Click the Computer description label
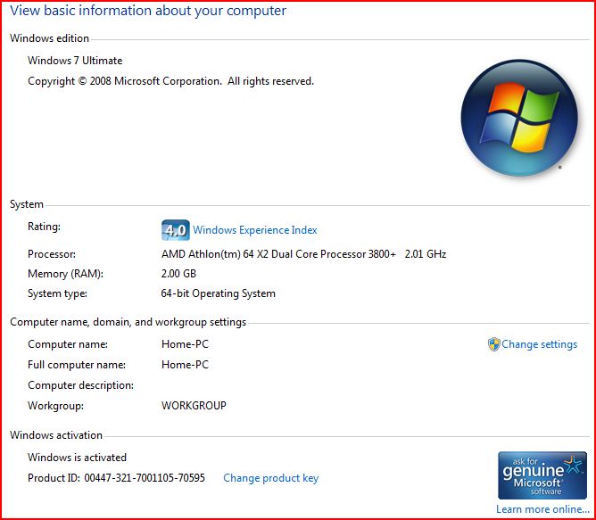Image resolution: width=596 pixels, height=520 pixels. (80, 385)
